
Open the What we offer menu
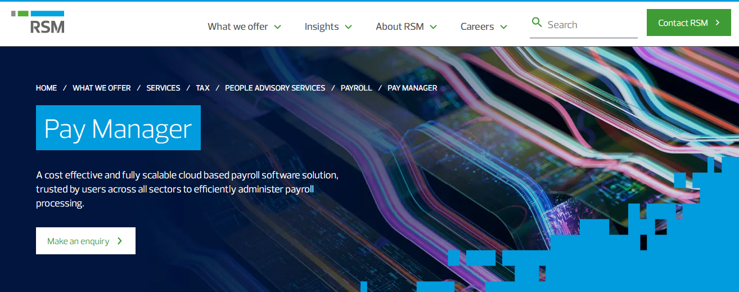point(244,26)
